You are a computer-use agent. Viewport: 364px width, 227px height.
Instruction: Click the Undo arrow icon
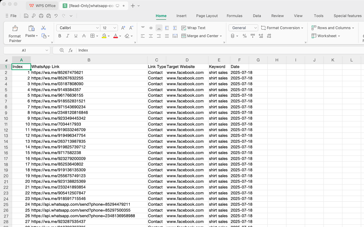pyautogui.click(x=56, y=16)
